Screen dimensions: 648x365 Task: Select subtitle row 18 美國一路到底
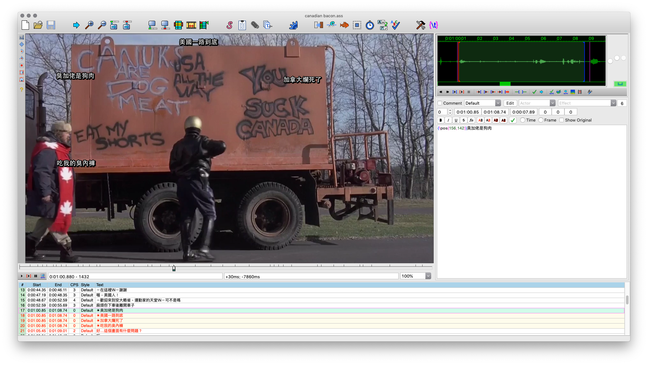321,315
